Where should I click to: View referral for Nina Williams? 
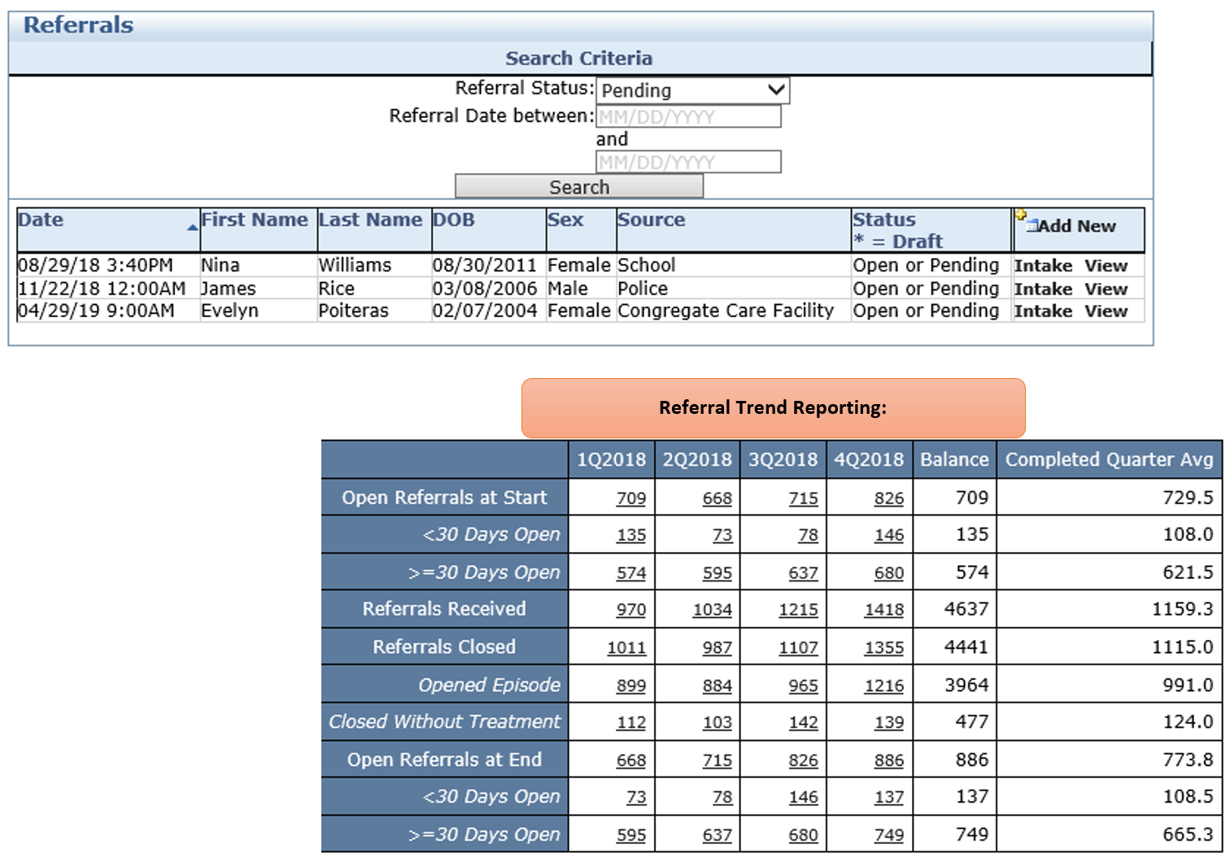coord(1106,266)
